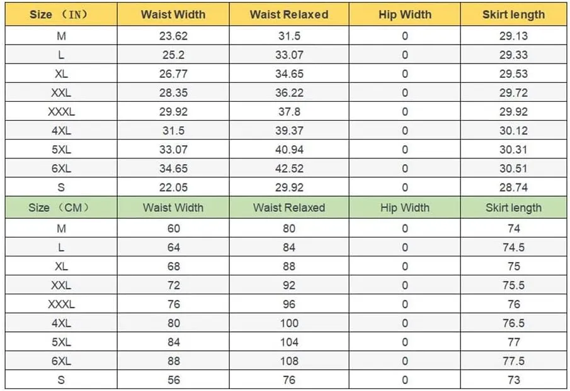Viewport: 570px width, 391px height.
Task: Select the 74.5 skirt length cell
Action: 513,248
